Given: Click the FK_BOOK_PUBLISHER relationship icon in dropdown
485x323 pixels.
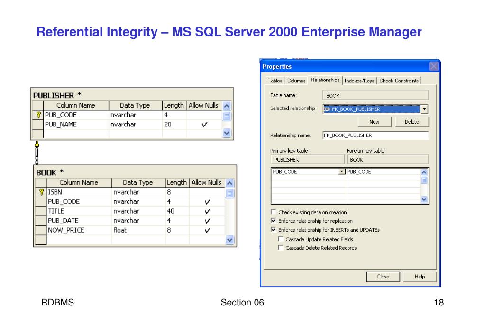Looking at the screenshot, I should 328,109.
